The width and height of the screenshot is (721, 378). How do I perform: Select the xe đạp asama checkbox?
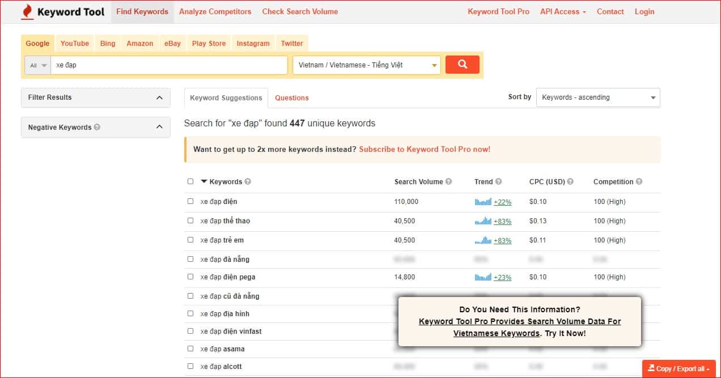click(x=190, y=349)
